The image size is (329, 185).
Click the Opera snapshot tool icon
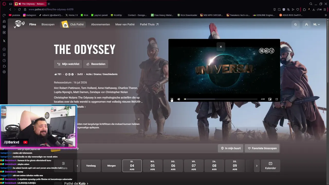tap(279, 10)
